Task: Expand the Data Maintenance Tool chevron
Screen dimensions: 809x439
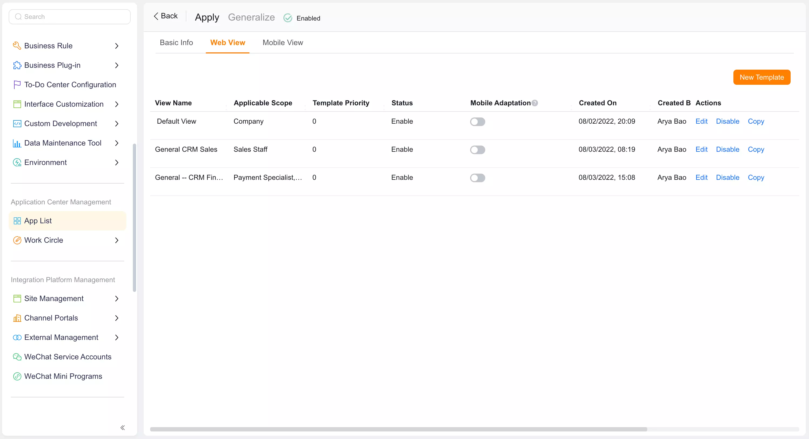Action: 116,143
